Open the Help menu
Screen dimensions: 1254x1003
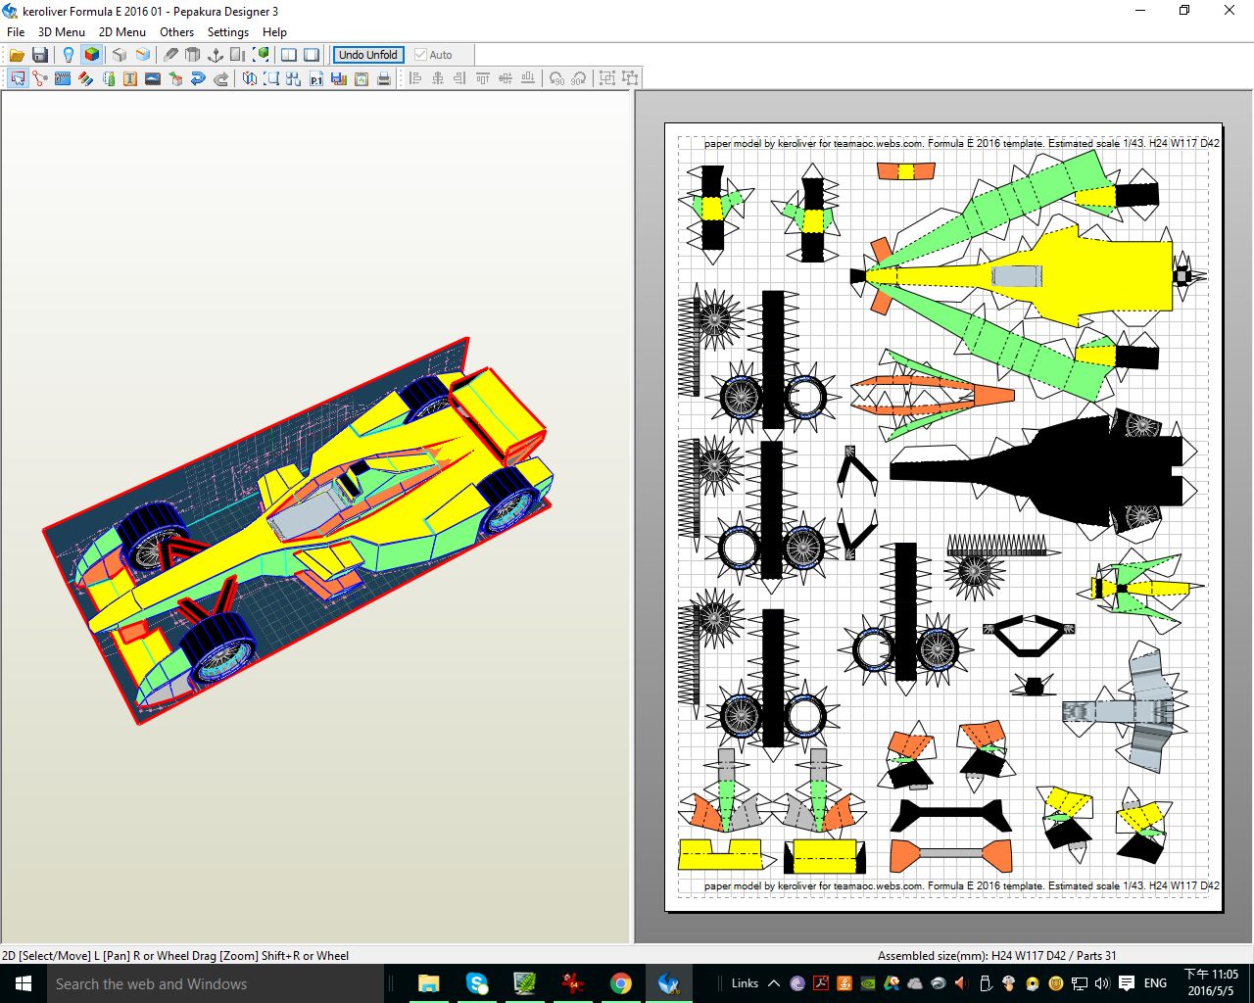(x=274, y=31)
